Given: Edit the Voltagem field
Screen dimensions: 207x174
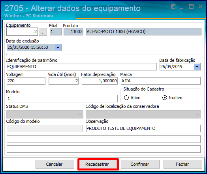Looking at the screenshot, I should tap(26, 81).
